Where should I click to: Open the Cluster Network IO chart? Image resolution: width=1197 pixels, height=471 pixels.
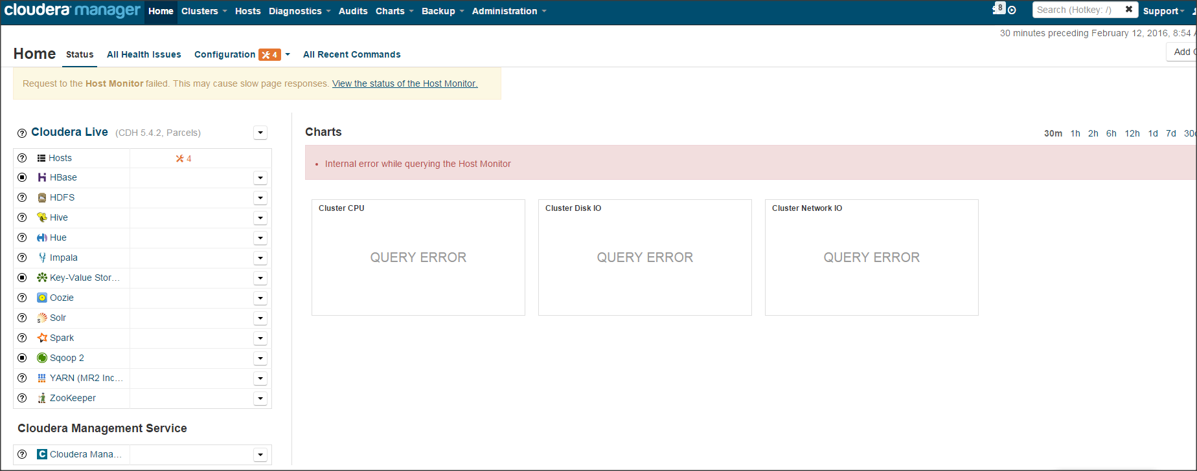[x=872, y=257]
